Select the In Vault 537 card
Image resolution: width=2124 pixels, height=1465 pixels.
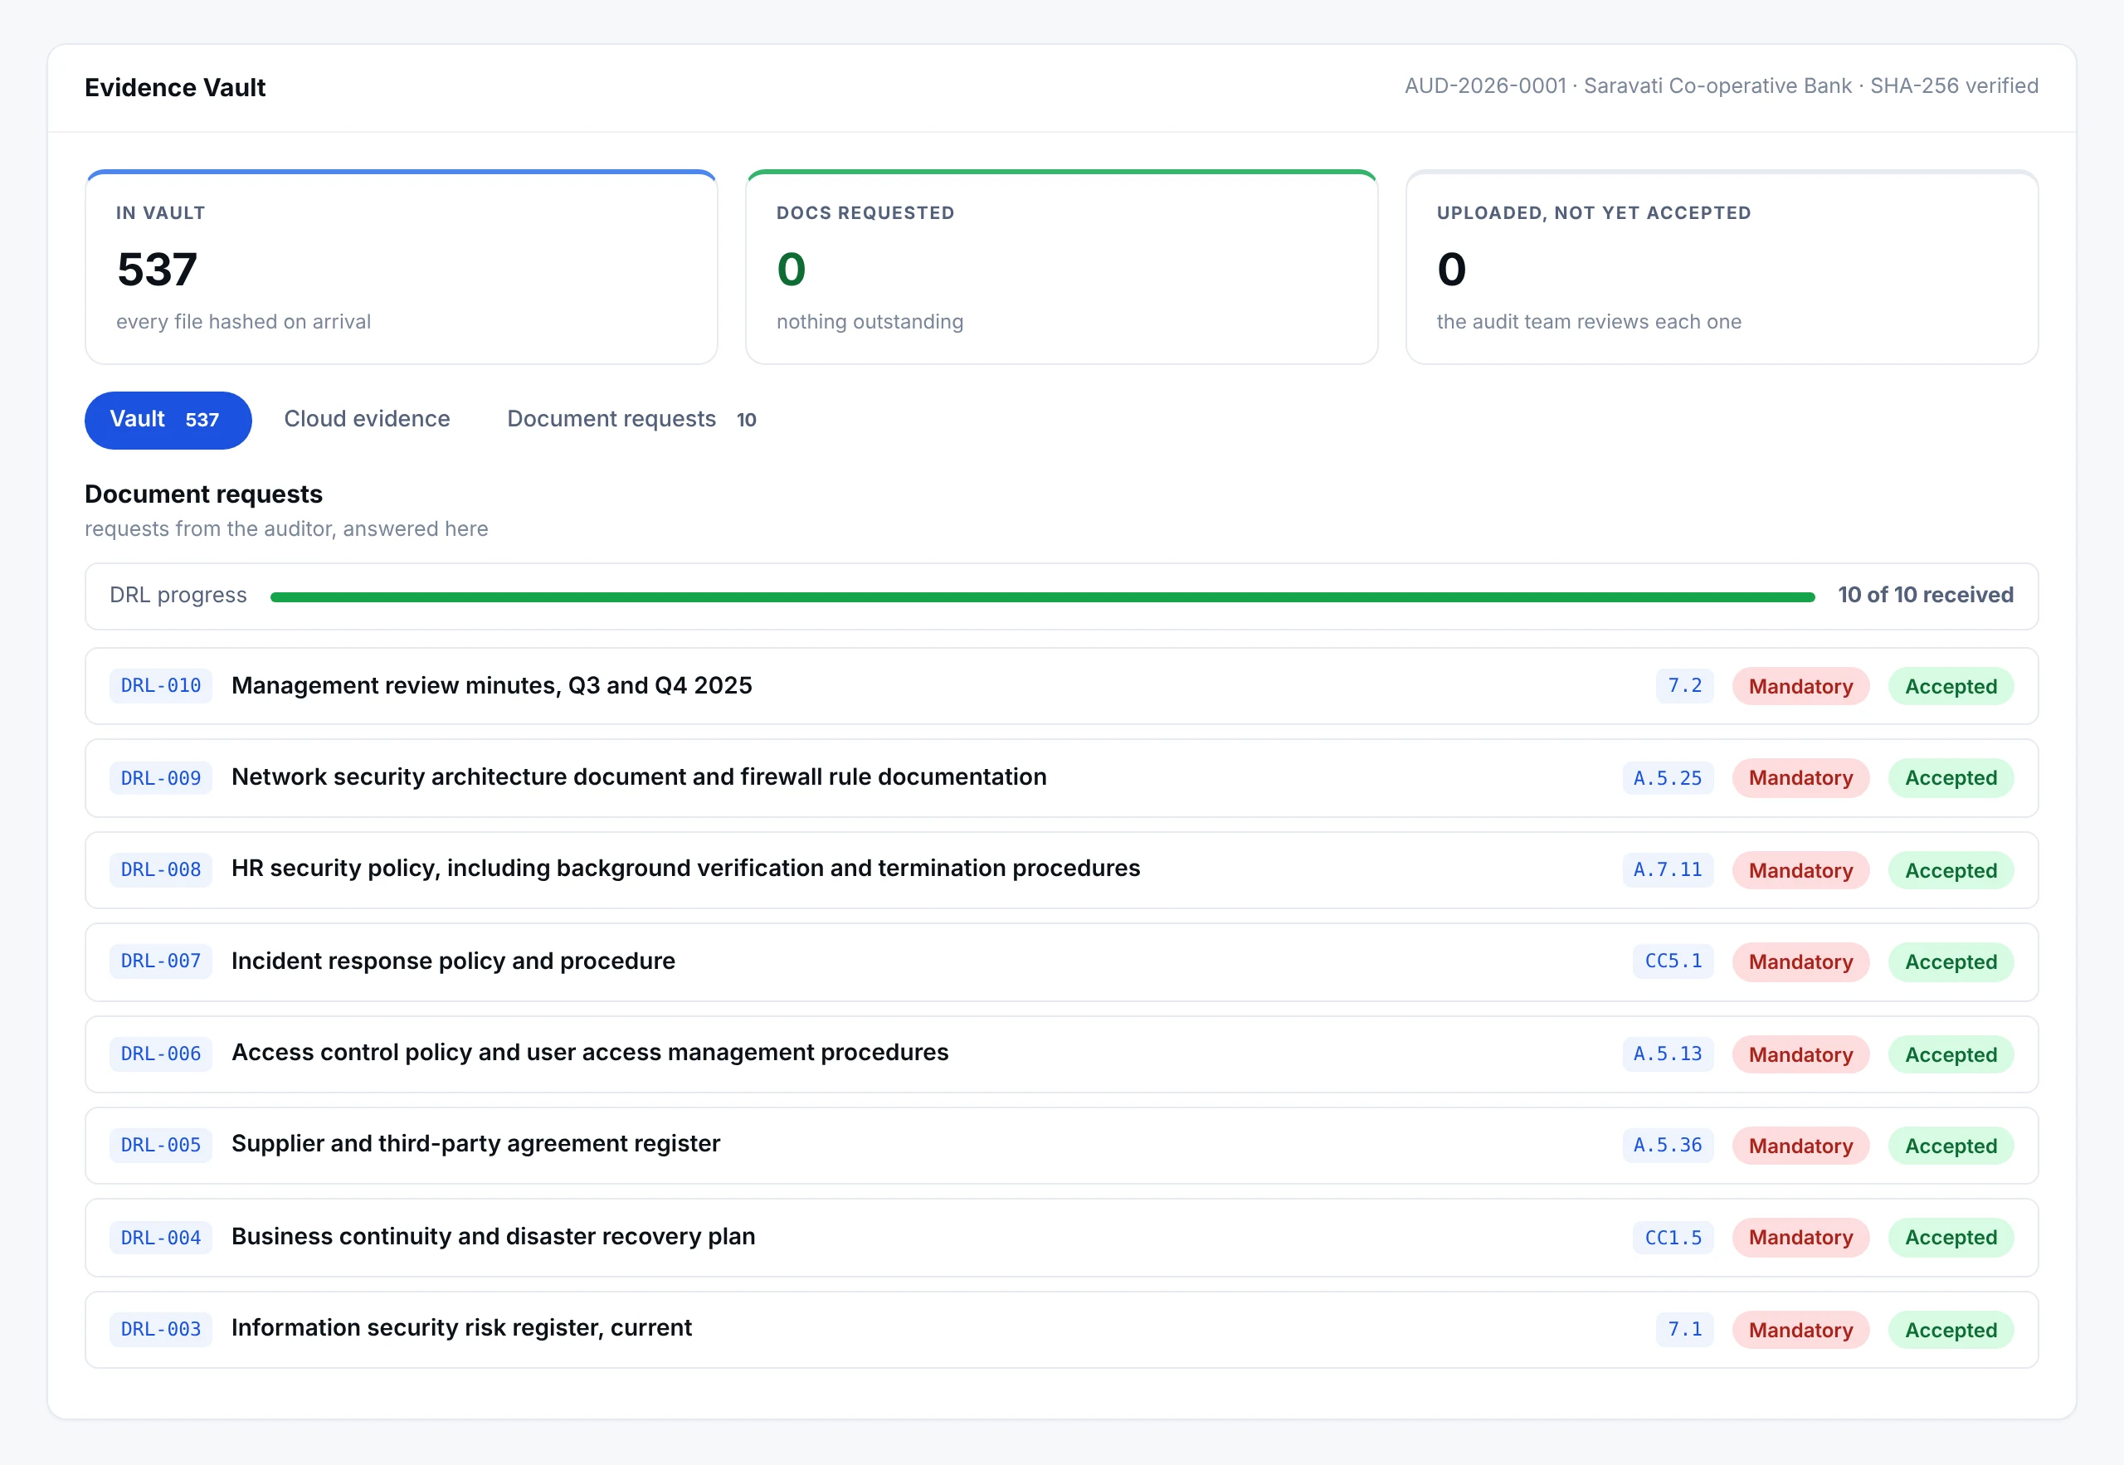tap(401, 267)
